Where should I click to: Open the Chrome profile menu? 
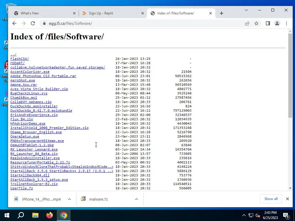[x=277, y=24]
